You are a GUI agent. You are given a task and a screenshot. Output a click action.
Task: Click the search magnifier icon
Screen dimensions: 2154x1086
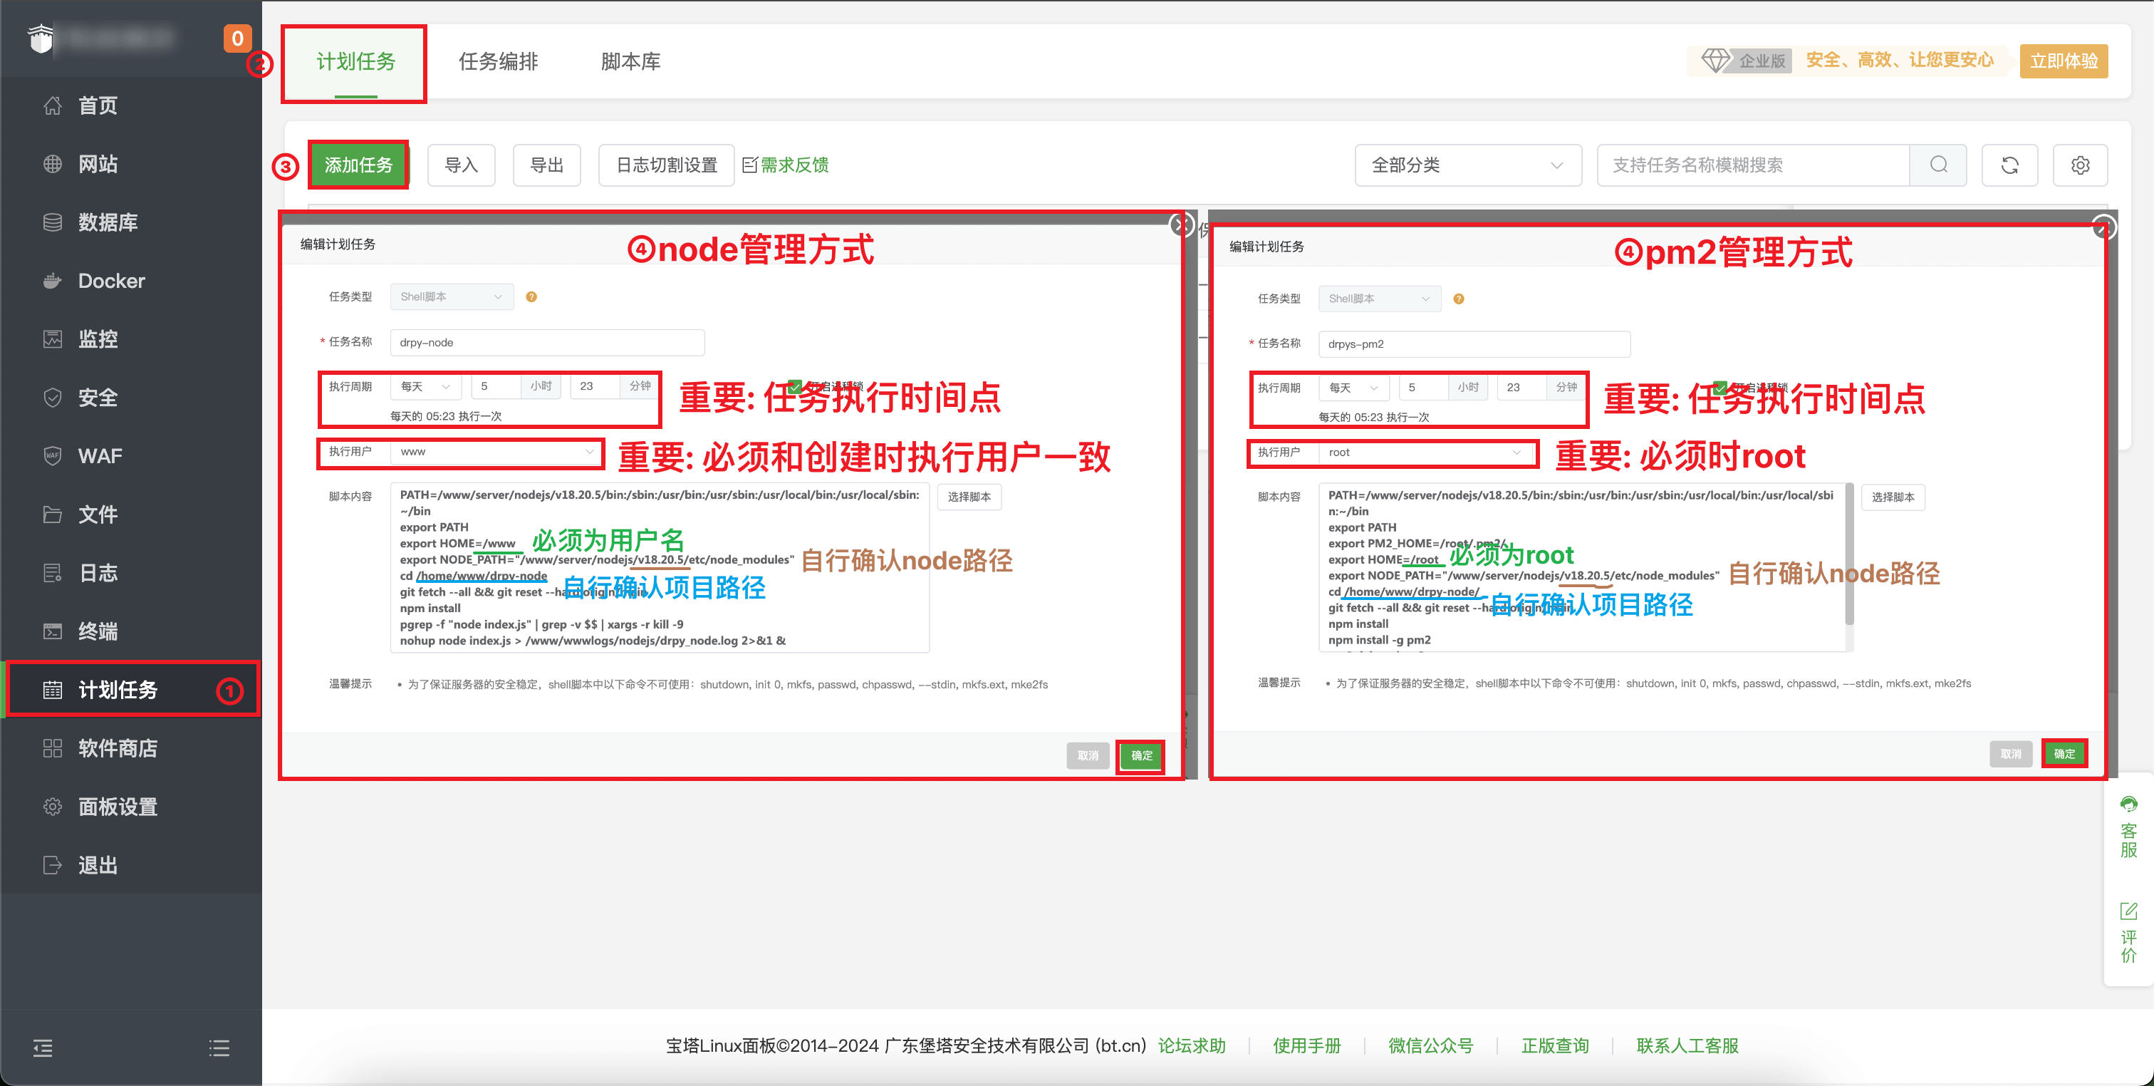[x=1938, y=165]
